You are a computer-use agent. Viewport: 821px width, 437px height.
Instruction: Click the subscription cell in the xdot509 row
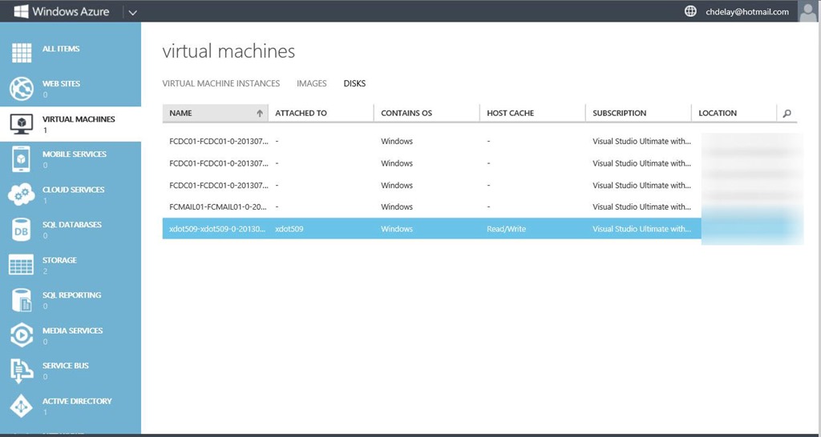642,229
